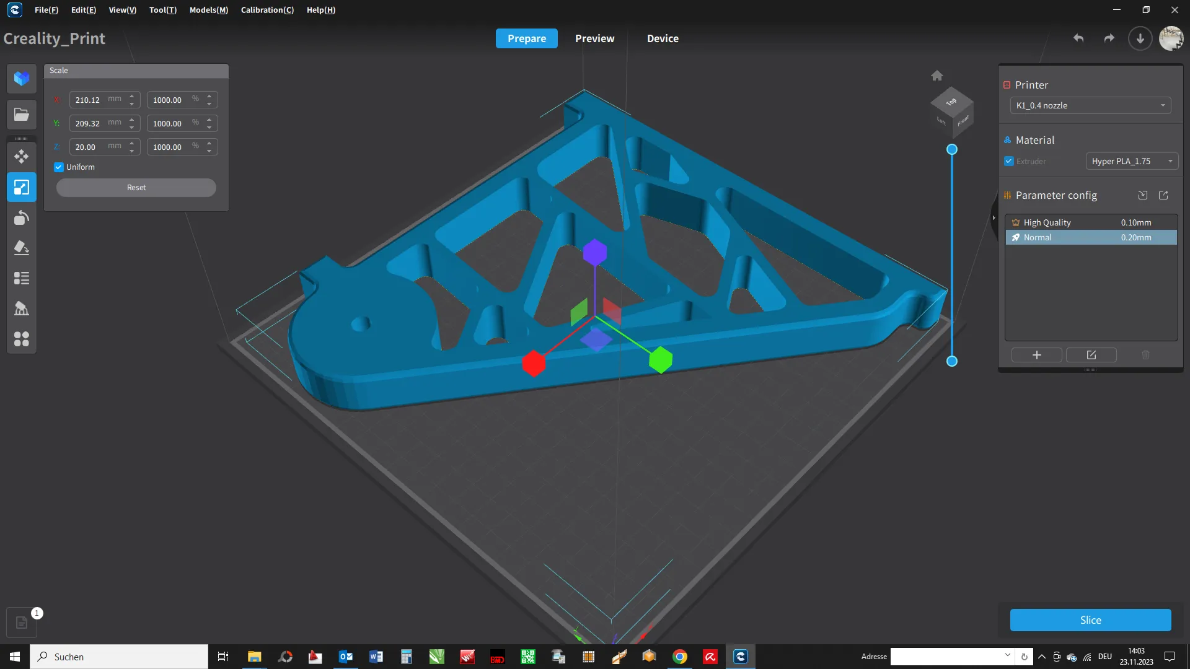Click the Slice button
The width and height of the screenshot is (1190, 669).
(1090, 620)
